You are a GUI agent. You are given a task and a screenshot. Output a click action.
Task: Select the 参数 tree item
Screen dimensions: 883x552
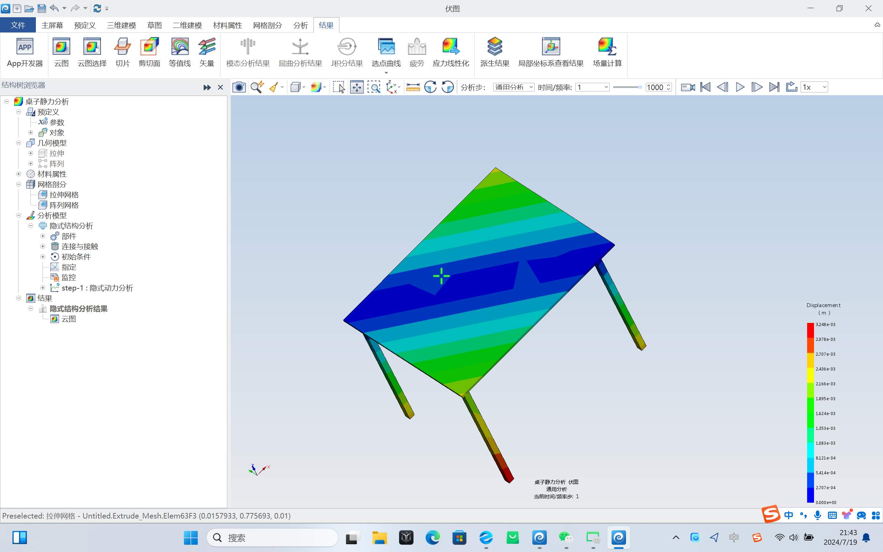(57, 122)
